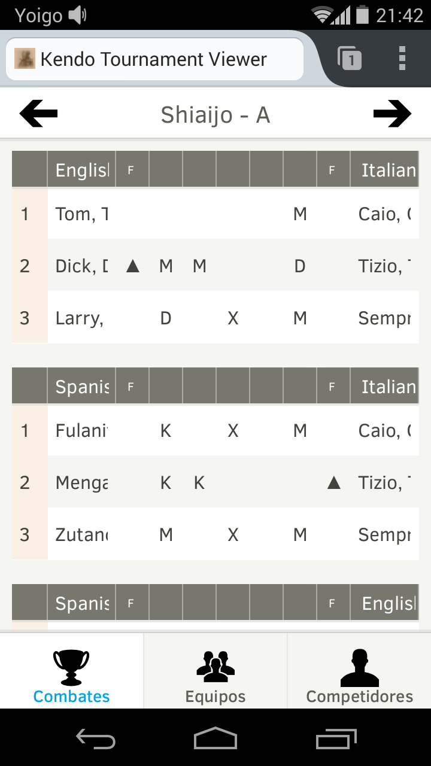Open the browser tabs counter icon

[350, 59]
